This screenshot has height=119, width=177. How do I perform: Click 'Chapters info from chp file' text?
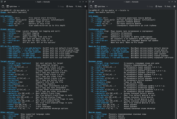click(50, 82)
